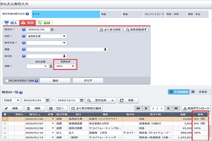Open calendar for start date 2019/01/01
Viewport: 212px width, 141px height.
point(47,100)
